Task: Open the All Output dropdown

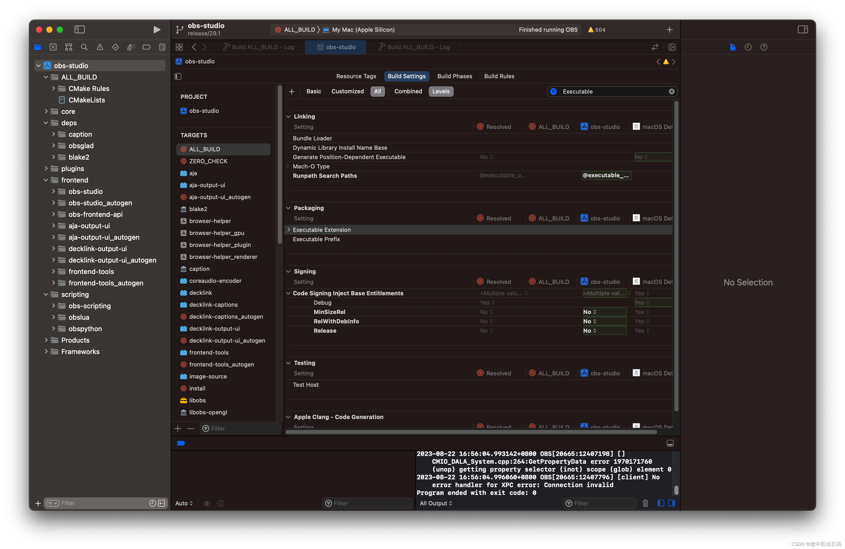Action: [436, 503]
